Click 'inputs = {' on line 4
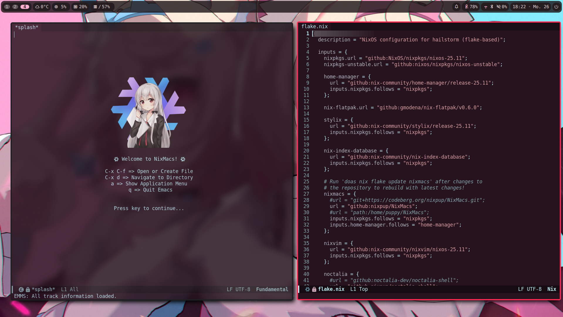The image size is (563, 317). pyautogui.click(x=333, y=52)
